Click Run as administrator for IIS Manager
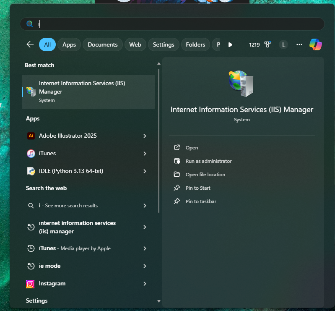335x311 pixels. [208, 161]
